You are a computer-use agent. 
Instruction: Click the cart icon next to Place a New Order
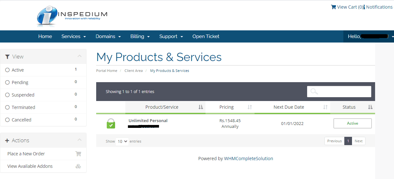click(78, 154)
